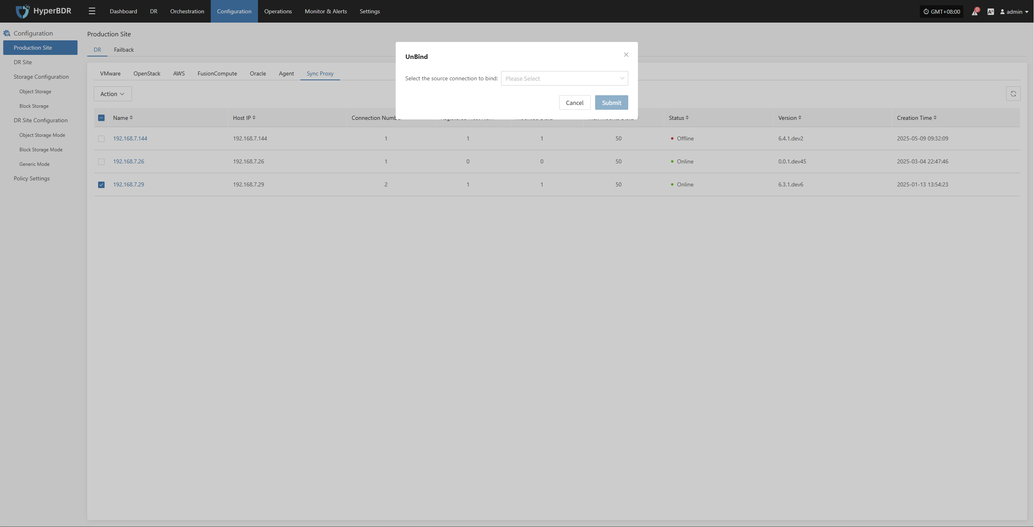Screen dimensions: 1034x527
Task: Select the AWS tab
Action: (x=179, y=73)
